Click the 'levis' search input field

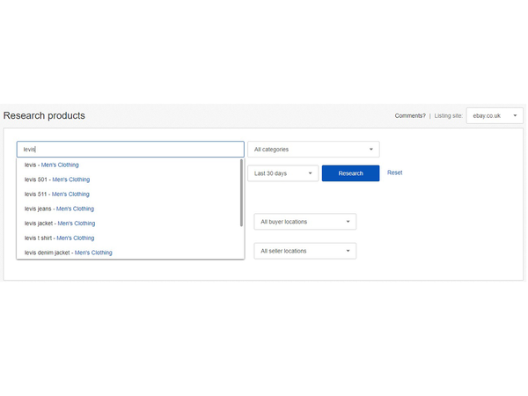(x=130, y=150)
